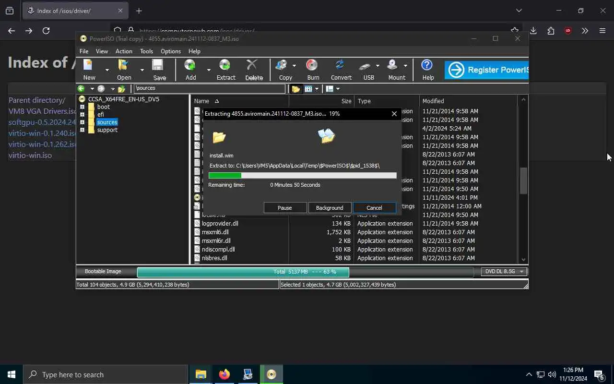This screenshot has width=614, height=384.
Task: Open the New button dropdown arrow
Action: pyautogui.click(x=107, y=70)
